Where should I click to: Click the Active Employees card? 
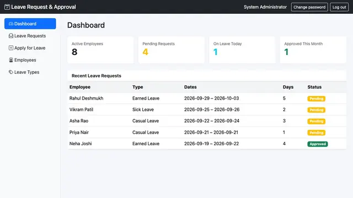[x=100, y=50]
